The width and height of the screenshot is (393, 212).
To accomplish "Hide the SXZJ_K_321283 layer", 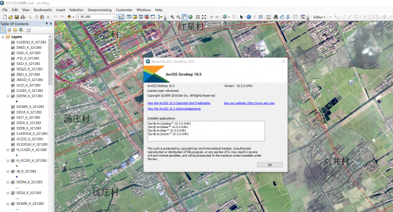I will [13, 64].
